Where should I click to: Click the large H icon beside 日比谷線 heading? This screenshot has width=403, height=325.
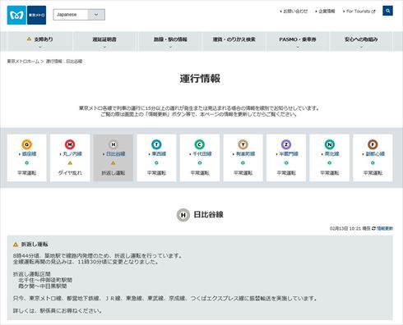pyautogui.click(x=183, y=215)
